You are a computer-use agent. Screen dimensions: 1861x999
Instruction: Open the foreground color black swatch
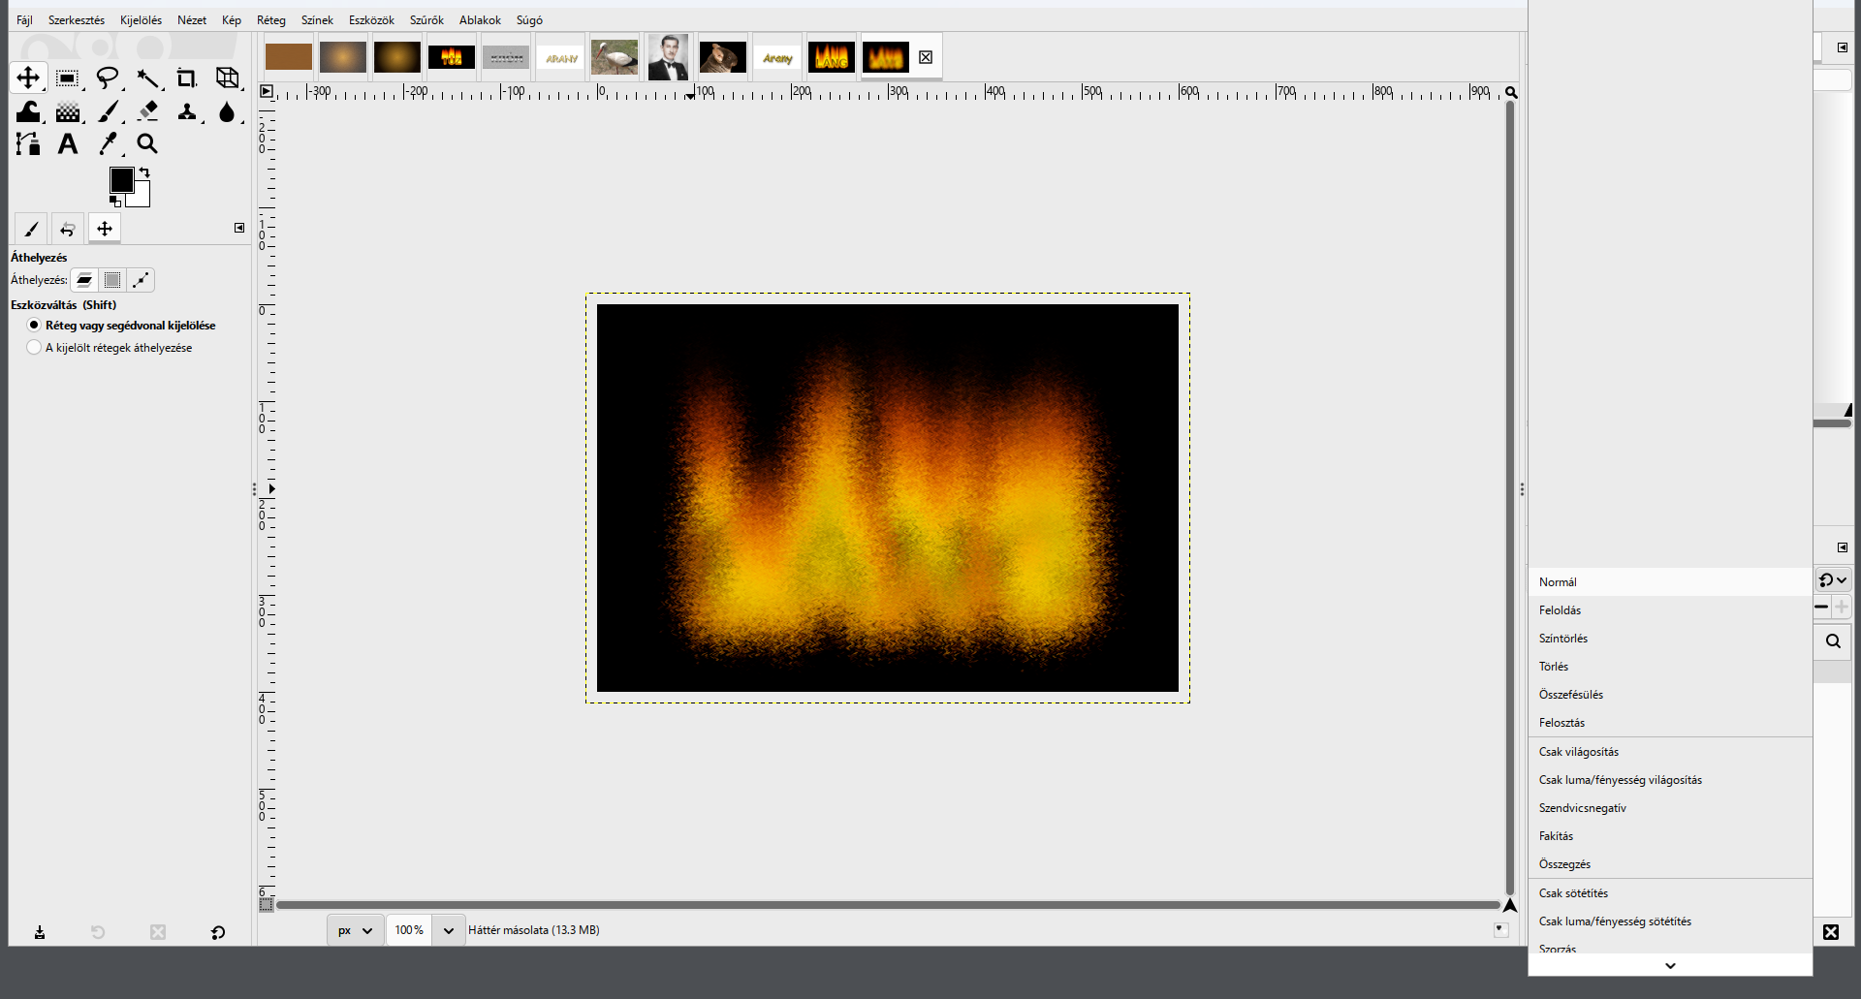[121, 180]
